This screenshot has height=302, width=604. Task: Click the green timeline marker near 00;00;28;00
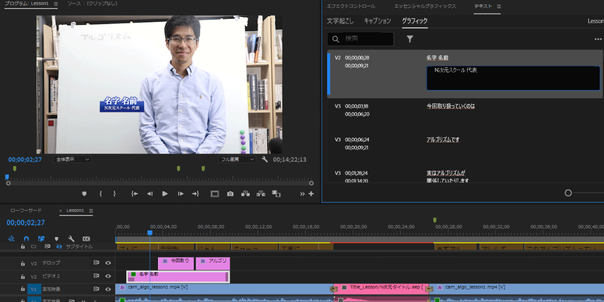point(435,220)
